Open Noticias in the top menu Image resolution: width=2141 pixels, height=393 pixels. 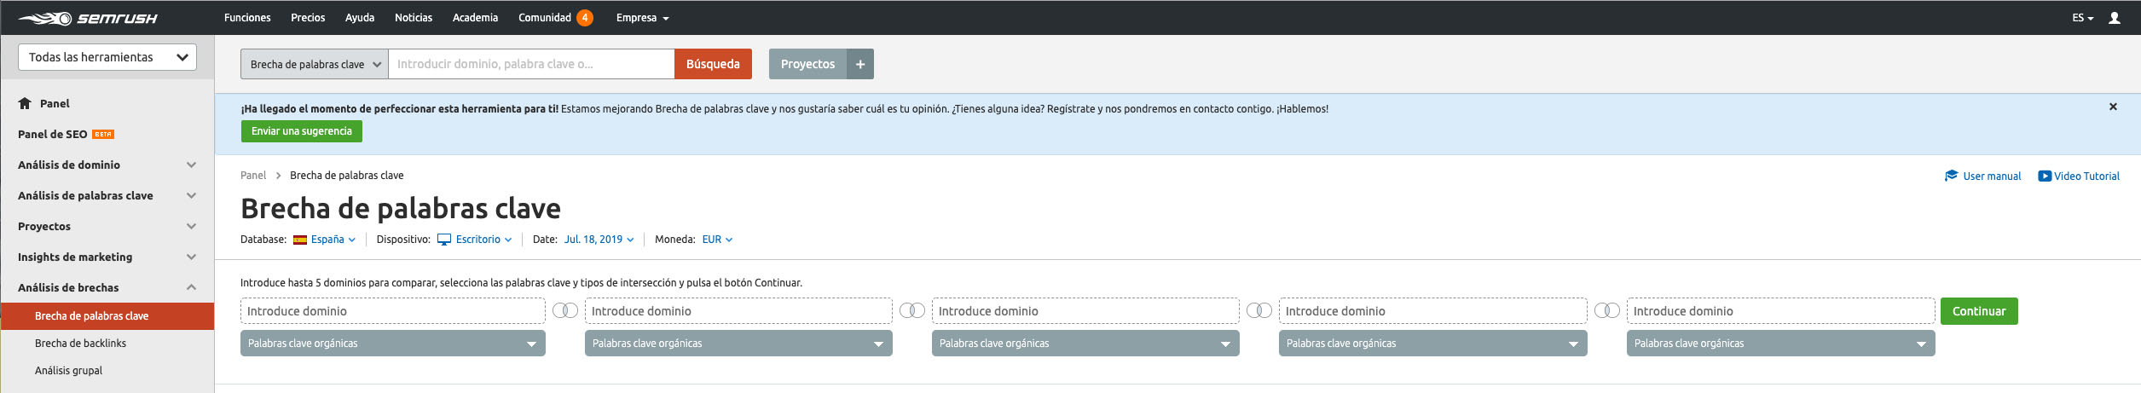[414, 18]
